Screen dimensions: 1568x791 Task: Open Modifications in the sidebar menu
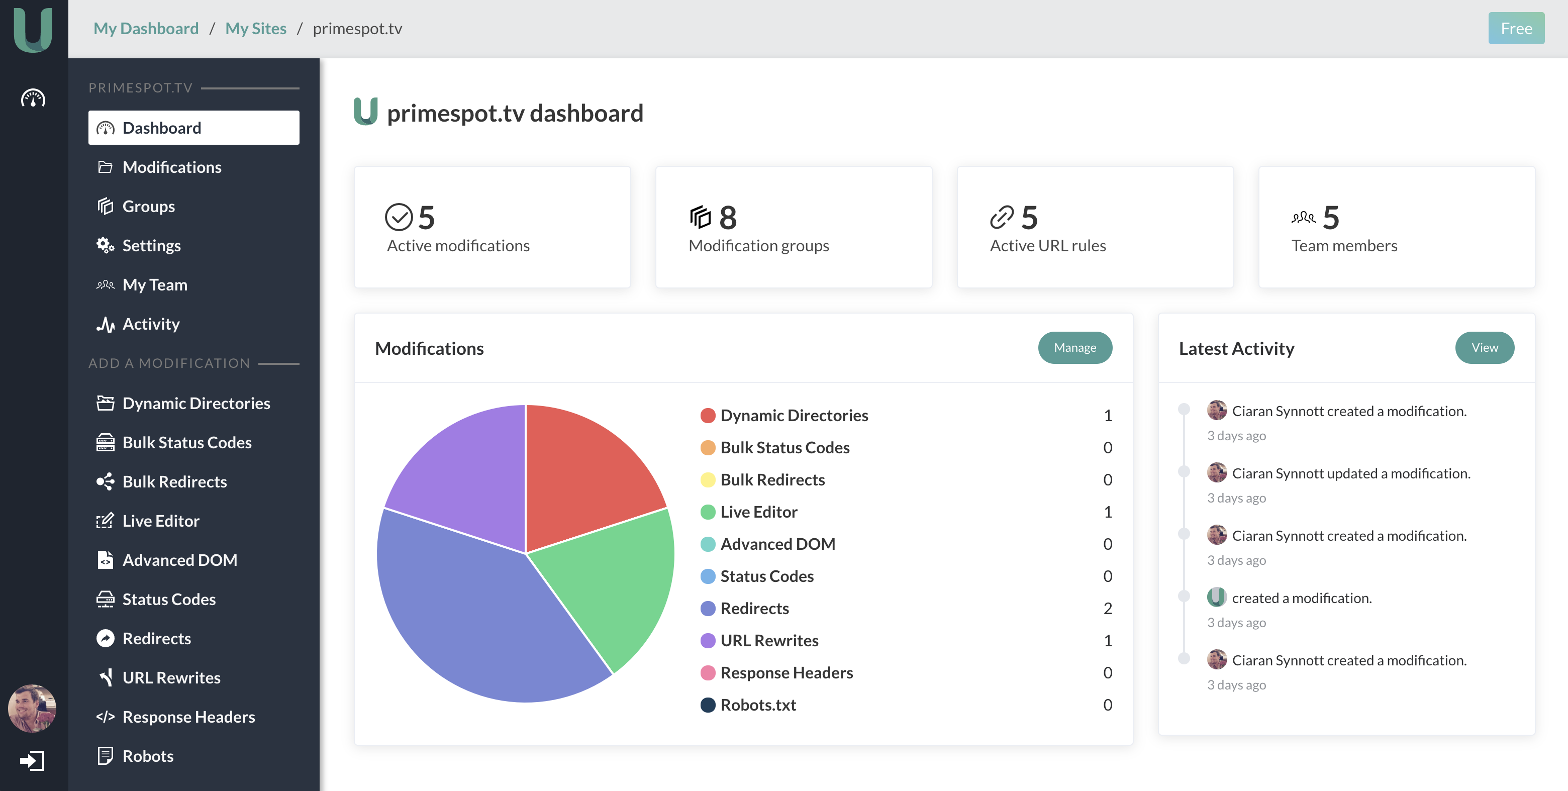click(193, 167)
